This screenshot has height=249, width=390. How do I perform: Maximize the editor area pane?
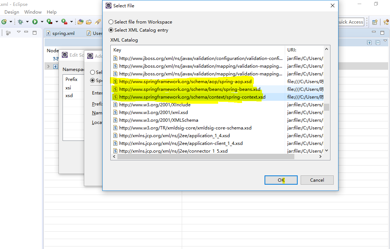382,33
